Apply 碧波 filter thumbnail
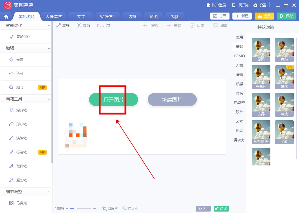 (x=284, y=104)
